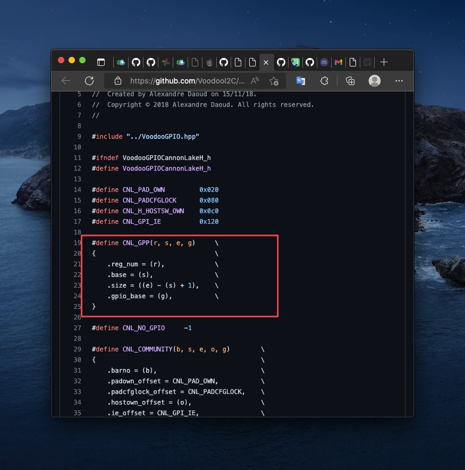Start Read Aloud from the address bar
Image resolution: width=465 pixels, height=470 pixels.
(x=255, y=81)
